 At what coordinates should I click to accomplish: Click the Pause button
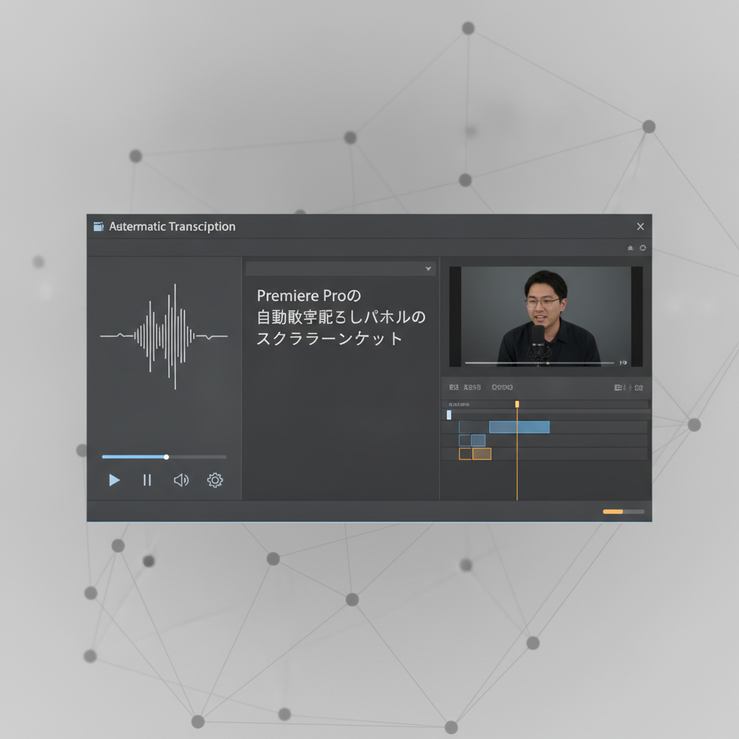pos(147,480)
